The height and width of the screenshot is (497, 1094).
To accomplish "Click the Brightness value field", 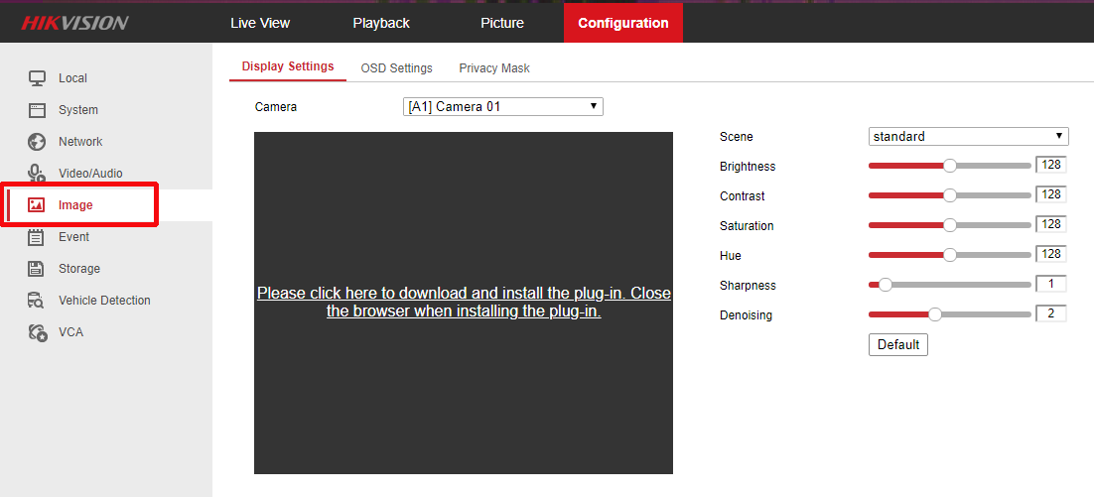I will click(1050, 165).
